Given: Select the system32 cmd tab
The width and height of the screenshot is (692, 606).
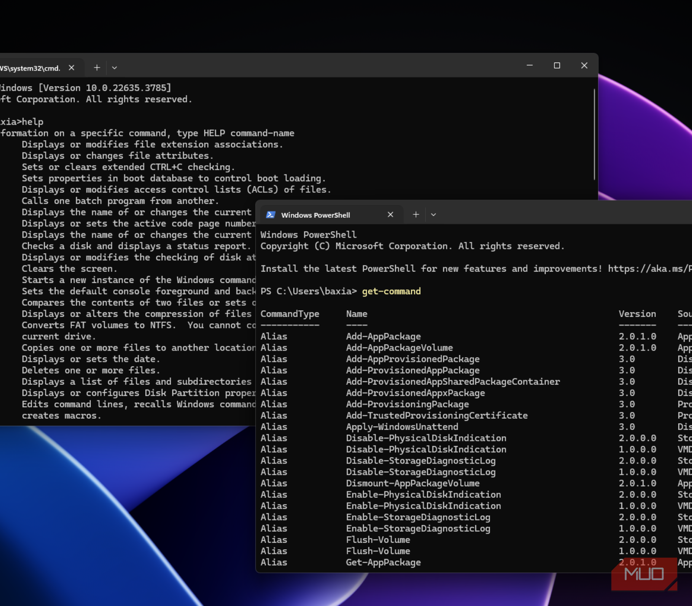Looking at the screenshot, I should pyautogui.click(x=30, y=68).
